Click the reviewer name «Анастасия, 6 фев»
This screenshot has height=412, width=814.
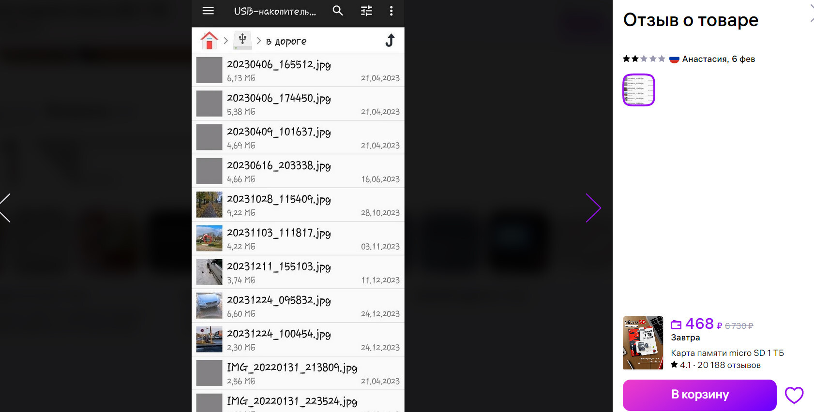click(719, 59)
